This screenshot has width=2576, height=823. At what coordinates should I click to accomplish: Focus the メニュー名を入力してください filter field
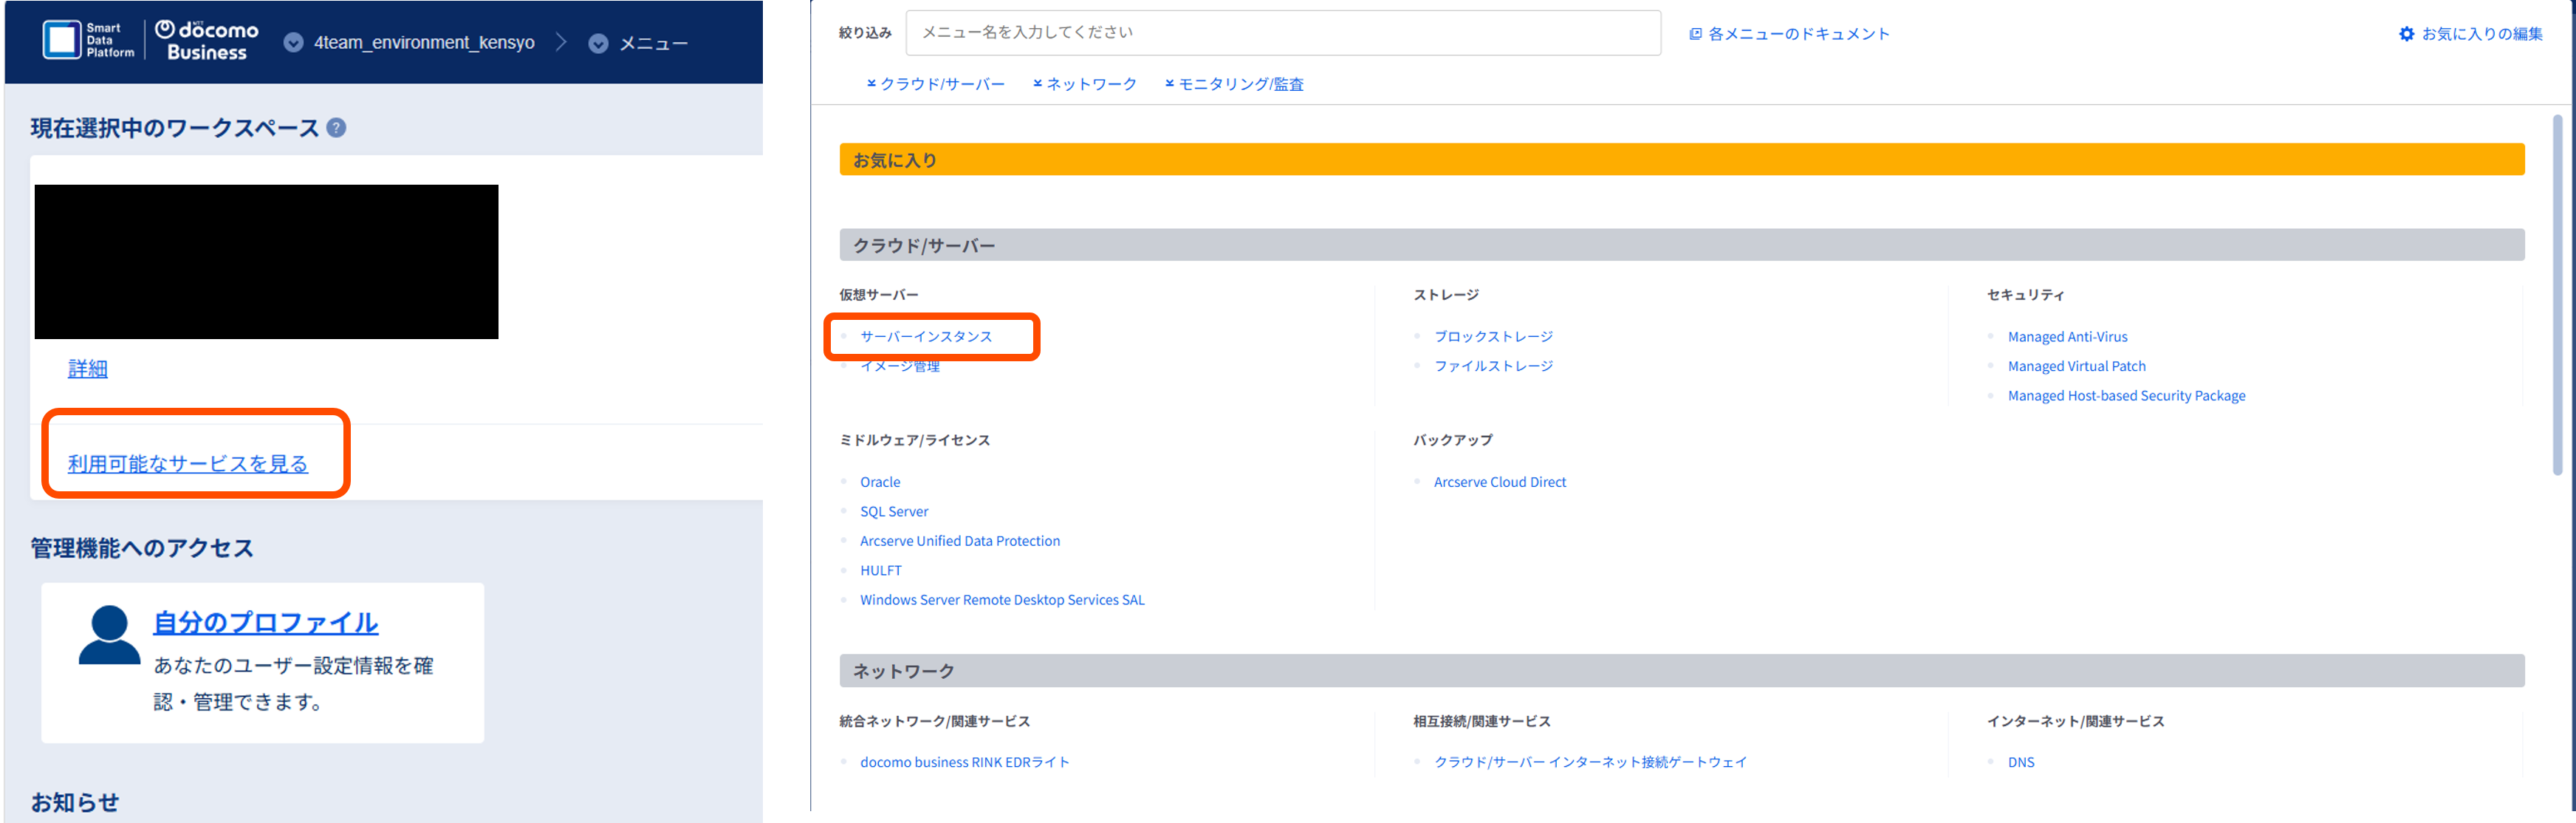(x=1283, y=33)
